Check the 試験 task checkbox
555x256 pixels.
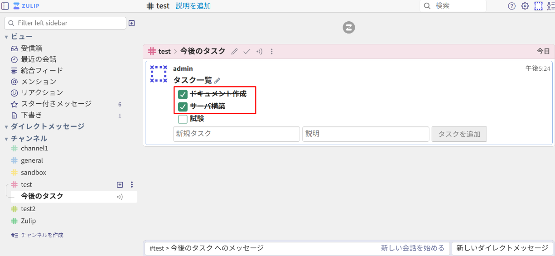point(183,119)
